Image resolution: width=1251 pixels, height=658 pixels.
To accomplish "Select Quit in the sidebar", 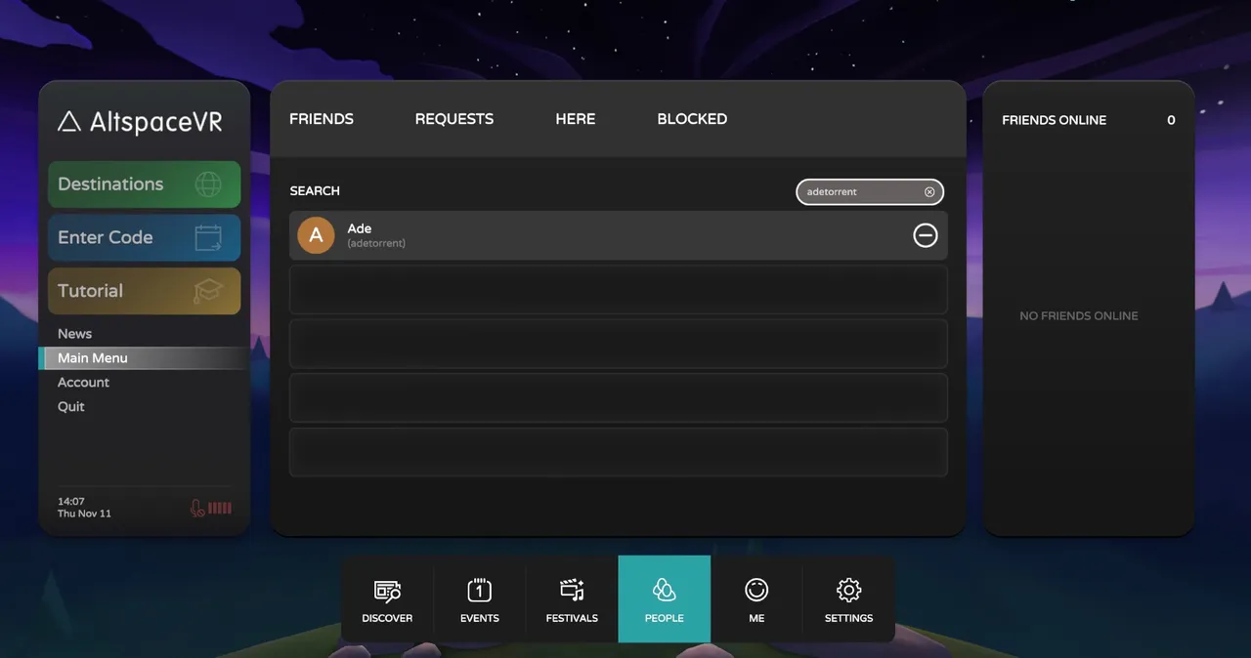I will tap(70, 407).
